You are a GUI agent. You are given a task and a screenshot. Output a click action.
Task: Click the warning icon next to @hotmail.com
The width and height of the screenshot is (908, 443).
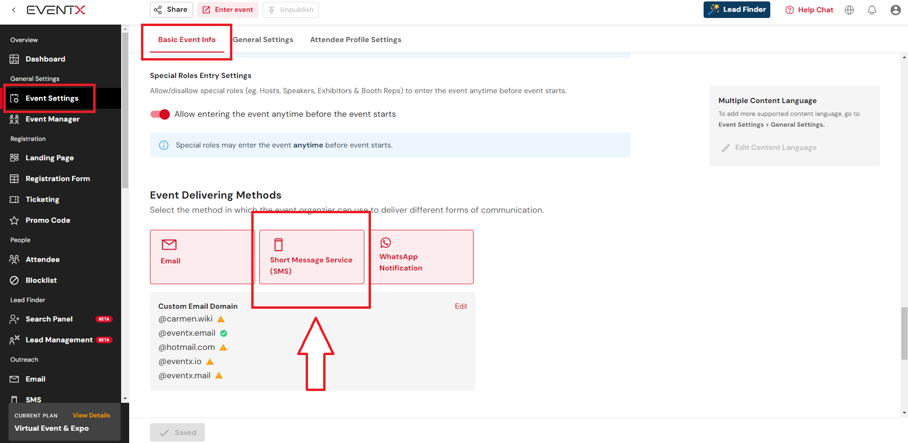coord(223,347)
